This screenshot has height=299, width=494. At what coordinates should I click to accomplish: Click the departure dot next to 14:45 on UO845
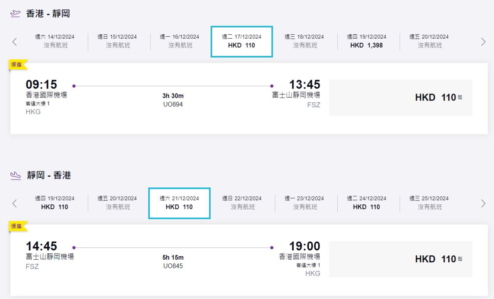(x=74, y=247)
